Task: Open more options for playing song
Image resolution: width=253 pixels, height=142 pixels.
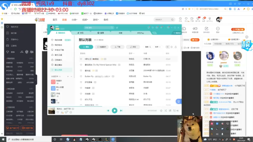Action: 71,112
